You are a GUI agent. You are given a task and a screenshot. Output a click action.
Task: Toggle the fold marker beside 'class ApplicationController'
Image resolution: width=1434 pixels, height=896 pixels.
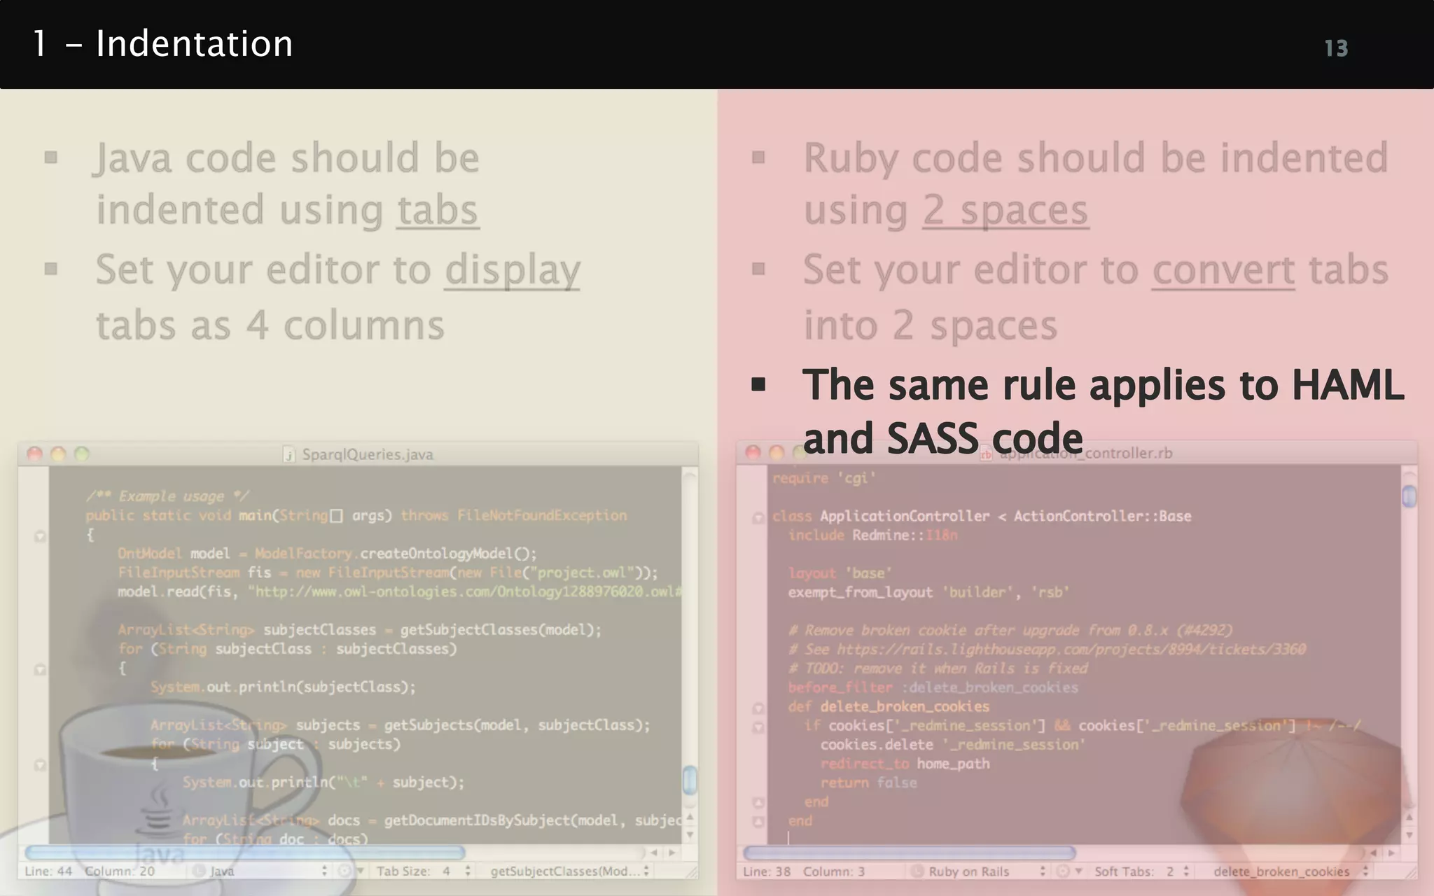[758, 518]
